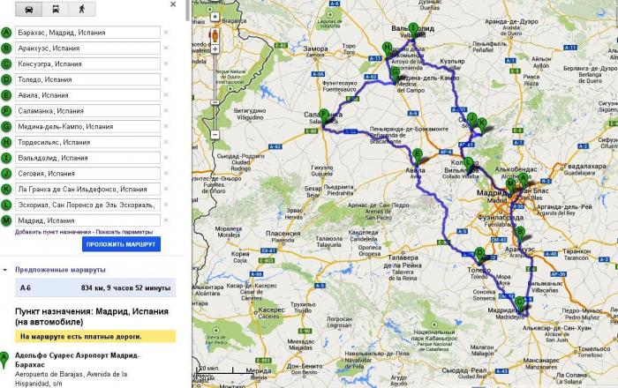Click the Авила, Испания destination field
This screenshot has height=388, width=618.
click(87, 95)
